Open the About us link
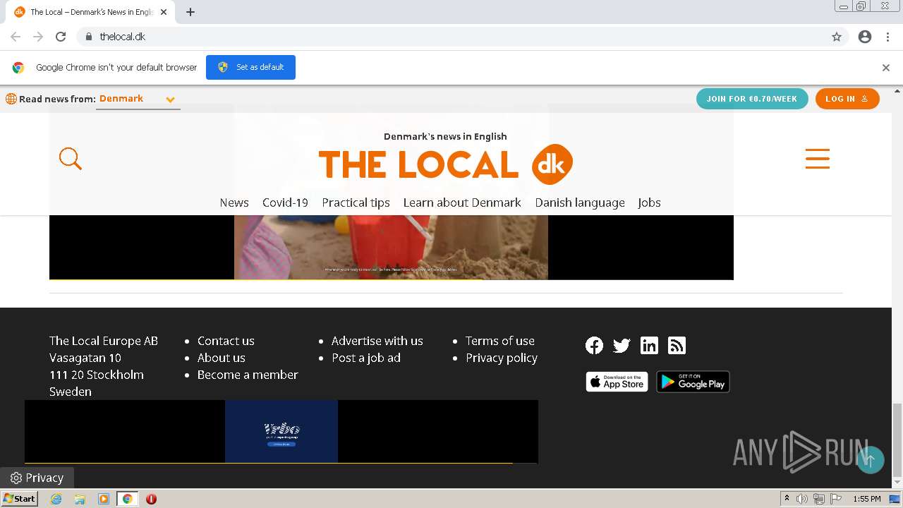Image resolution: width=903 pixels, height=508 pixels. pos(222,358)
